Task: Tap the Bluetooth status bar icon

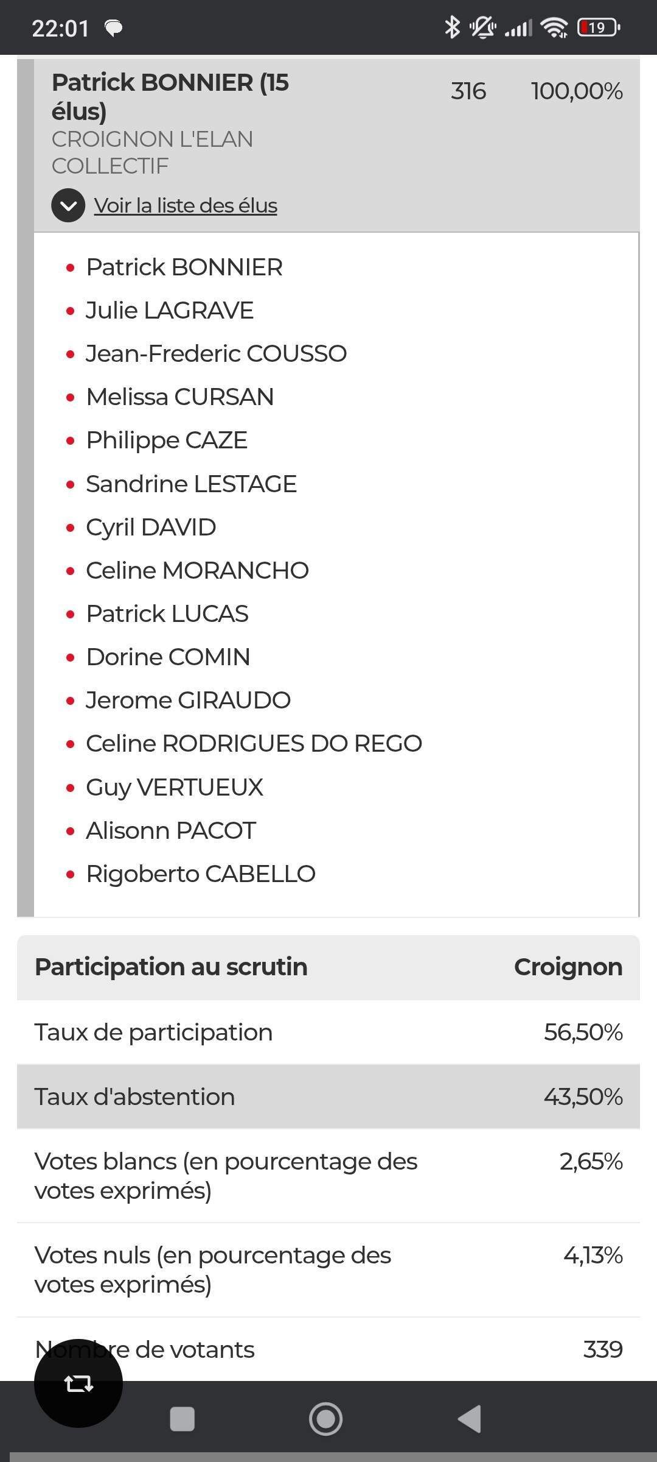Action: tap(451, 27)
